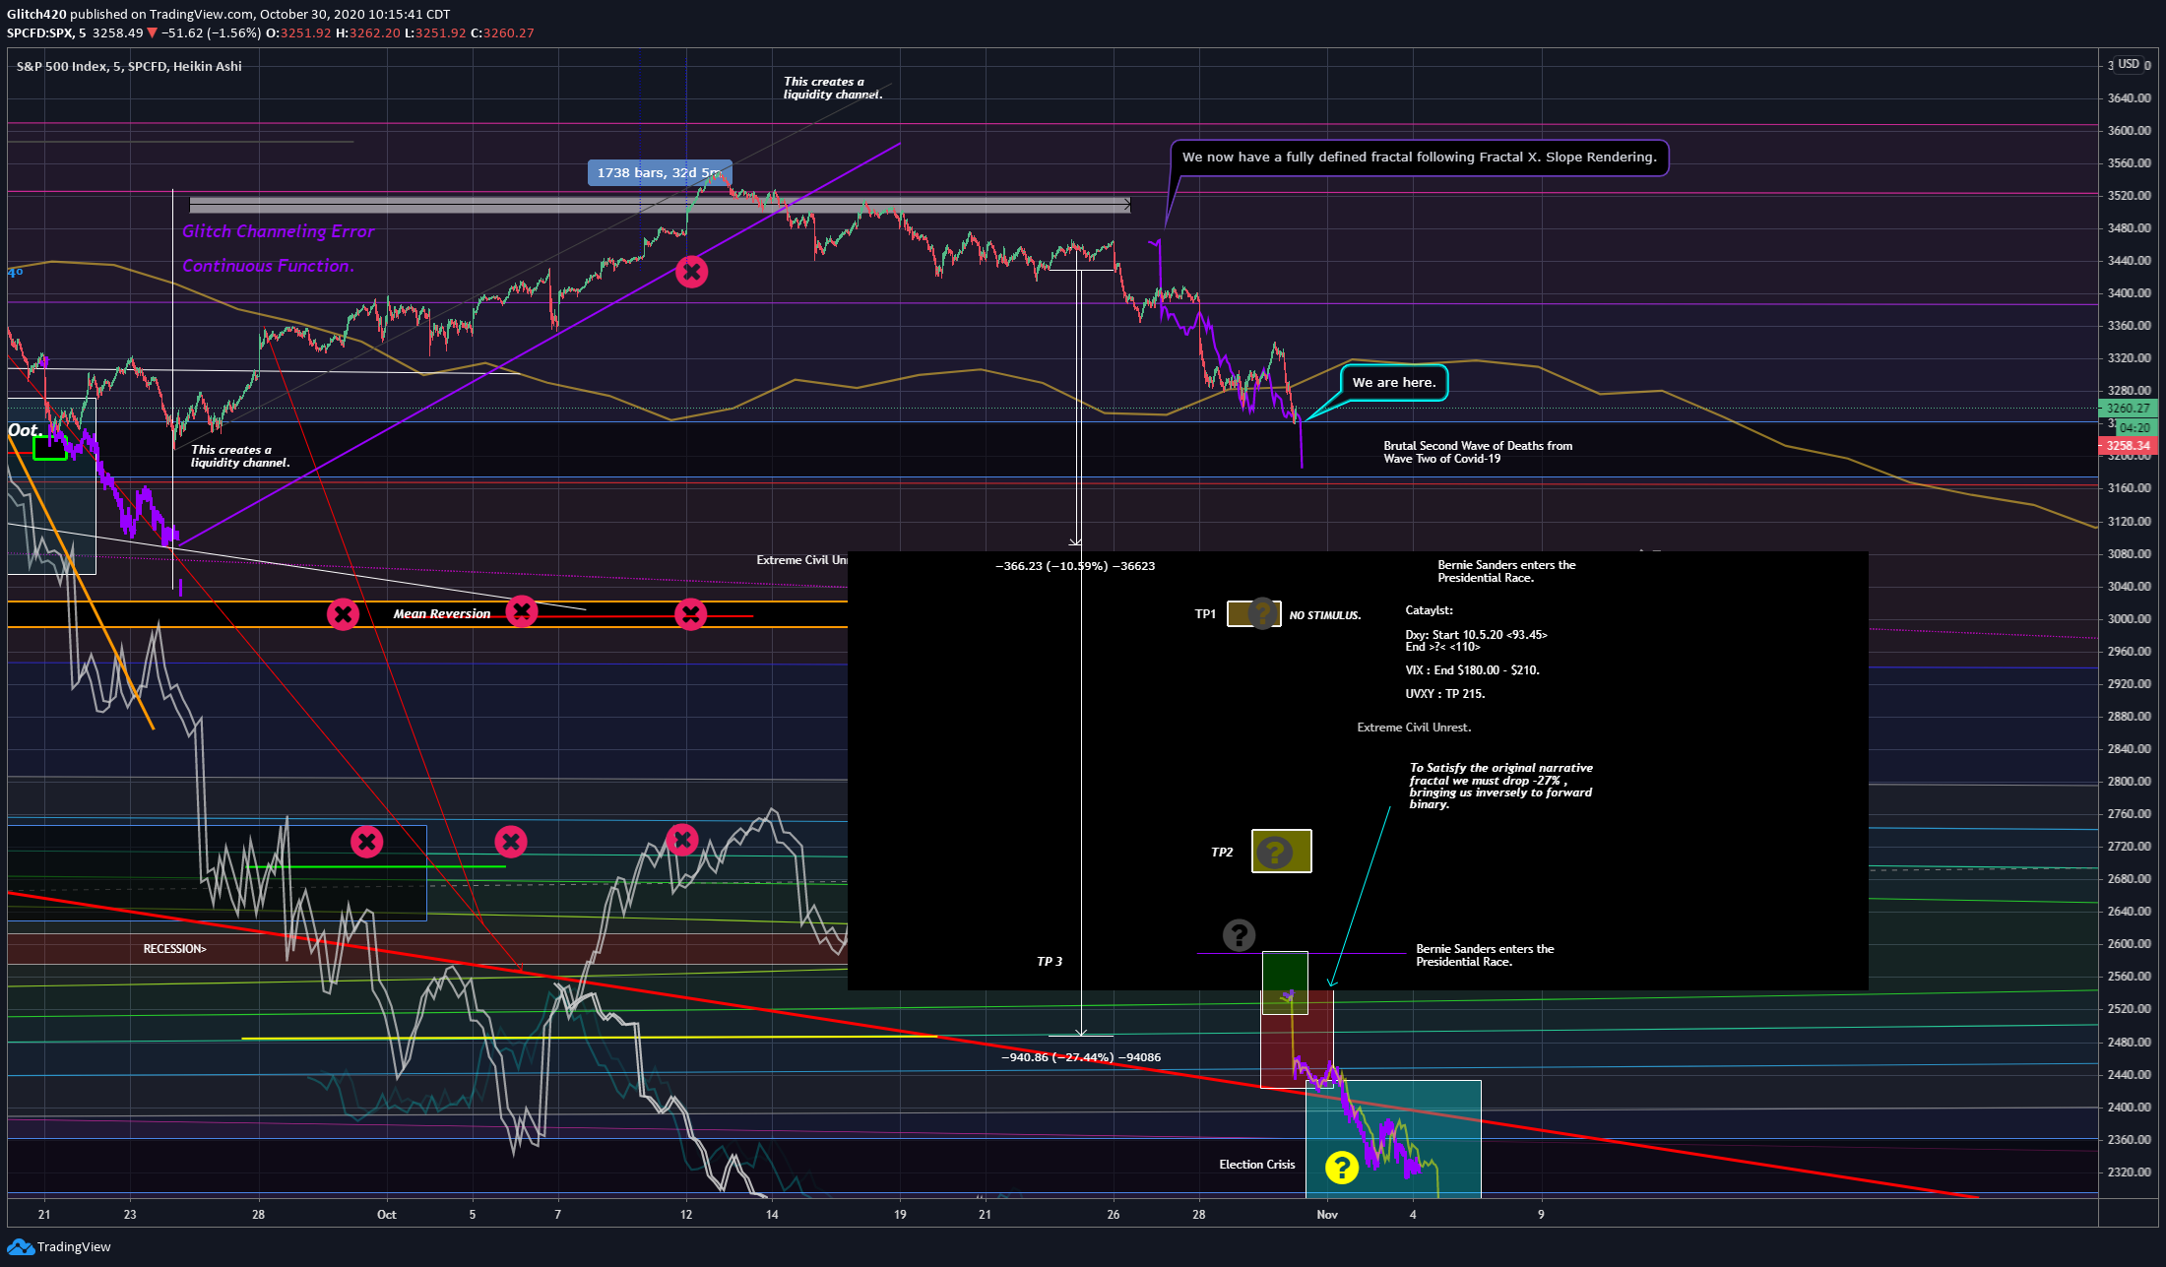Click the small green box next to Oot.
The height and width of the screenshot is (1267, 2166).
(x=50, y=448)
